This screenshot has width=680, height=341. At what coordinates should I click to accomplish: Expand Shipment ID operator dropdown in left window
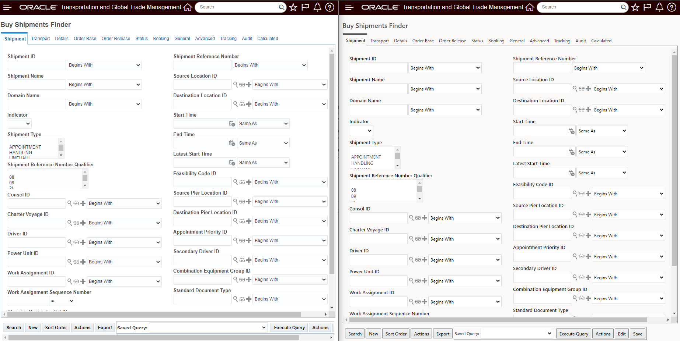point(104,65)
